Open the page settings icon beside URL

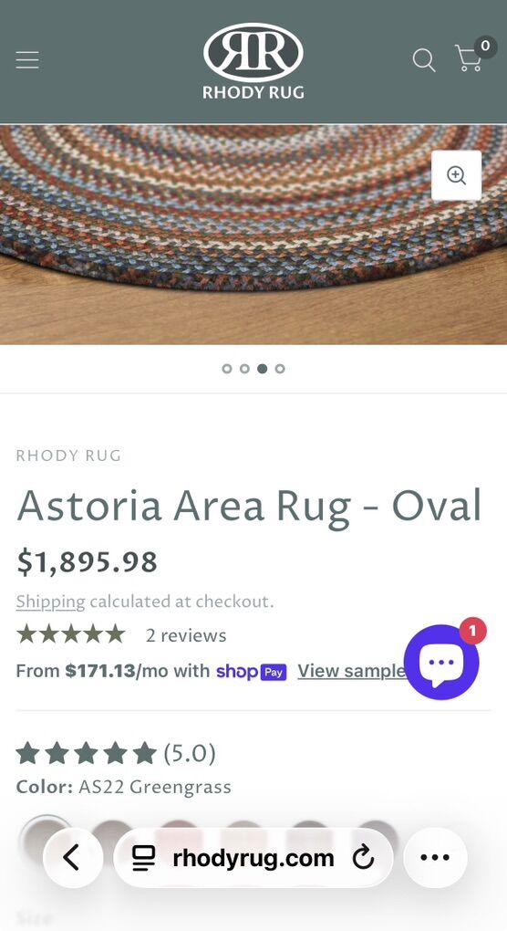(x=143, y=858)
